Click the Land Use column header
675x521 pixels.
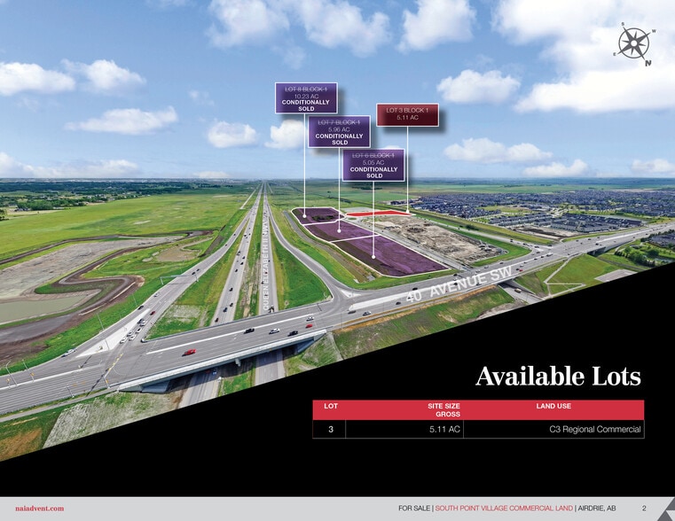[553, 406]
